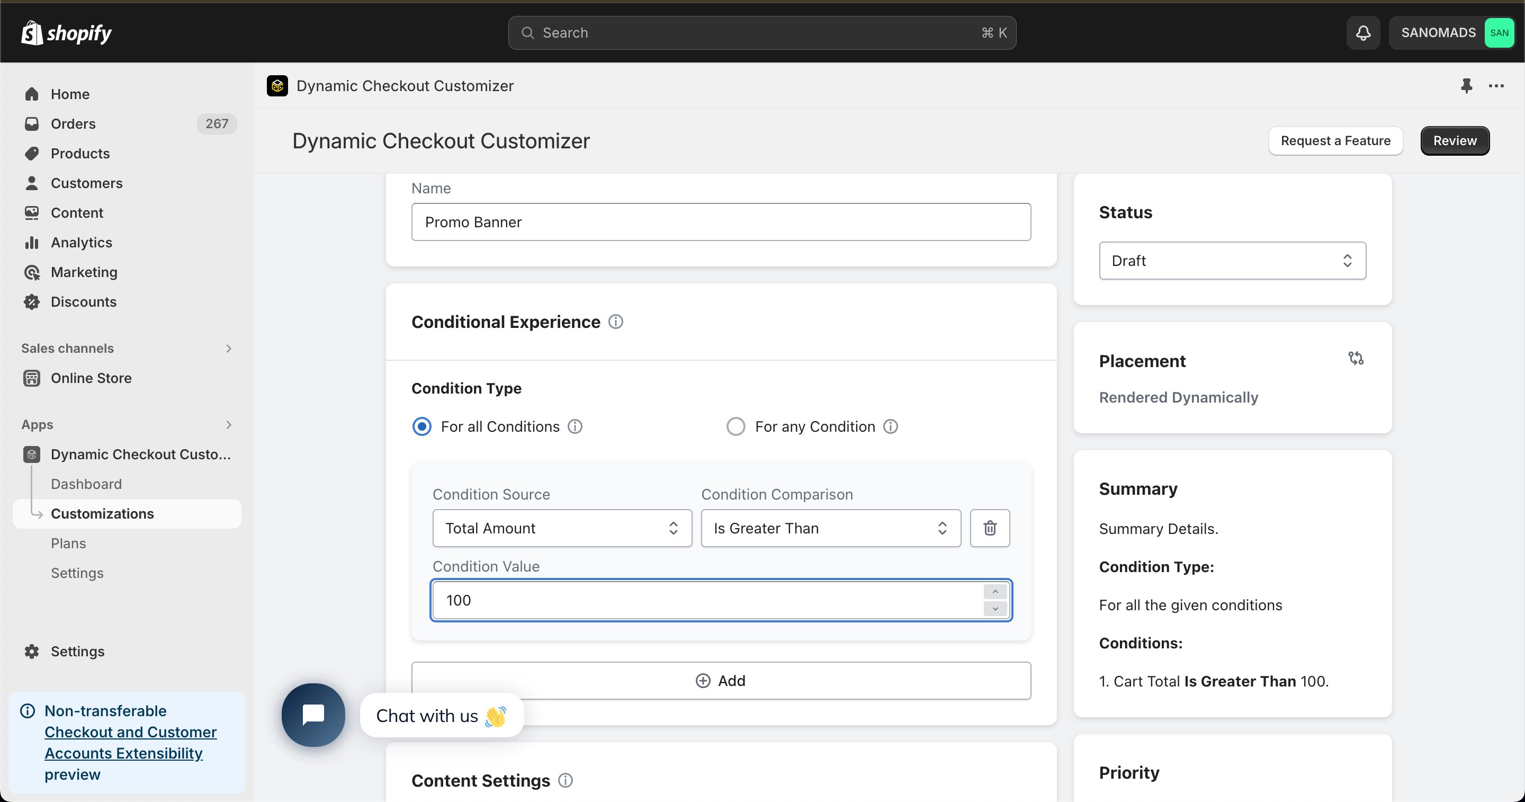
Task: Click the Orders 267 count badge
Action: [217, 124]
